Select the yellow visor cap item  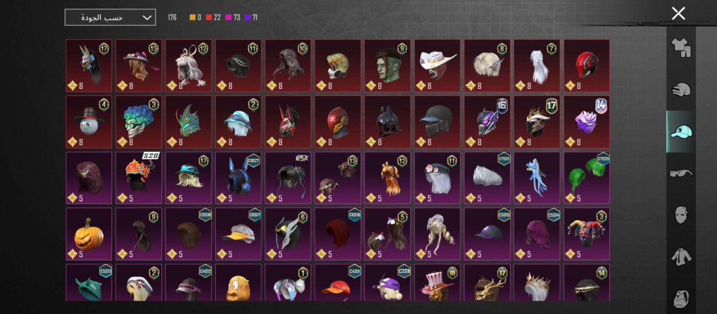tap(238, 234)
